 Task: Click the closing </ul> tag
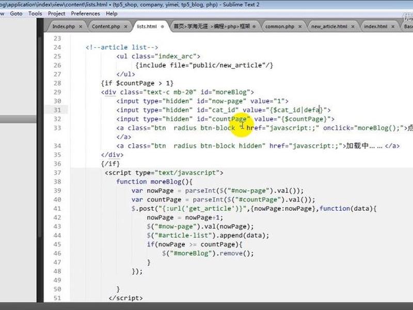[125, 74]
